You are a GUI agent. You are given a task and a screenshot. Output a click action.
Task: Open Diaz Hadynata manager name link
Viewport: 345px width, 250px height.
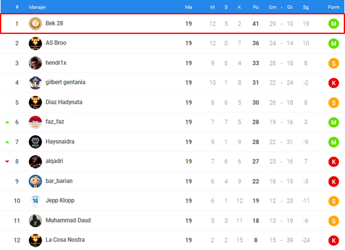click(64, 102)
